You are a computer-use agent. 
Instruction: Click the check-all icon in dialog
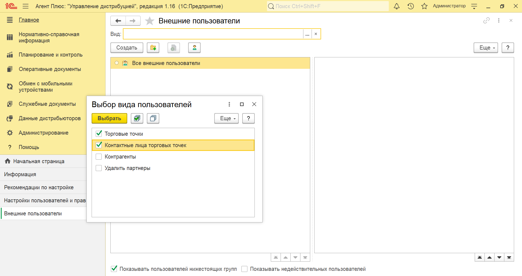pos(137,118)
